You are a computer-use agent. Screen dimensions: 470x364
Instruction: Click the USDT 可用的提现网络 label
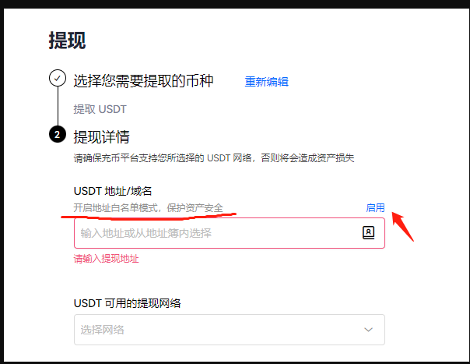tap(127, 303)
